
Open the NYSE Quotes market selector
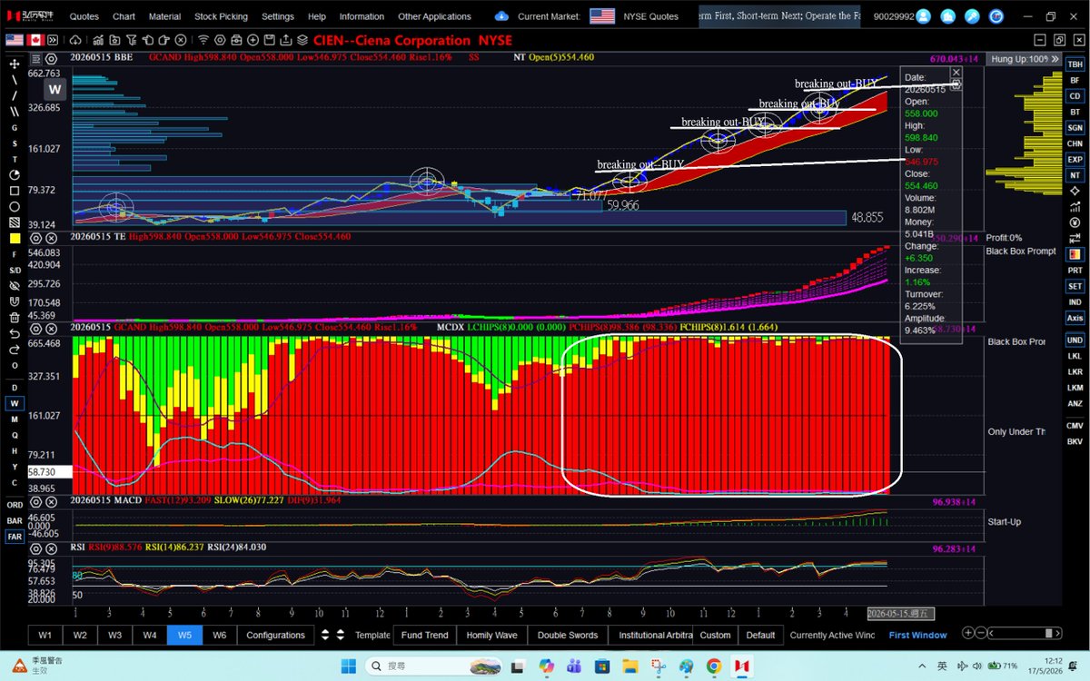coord(651,16)
